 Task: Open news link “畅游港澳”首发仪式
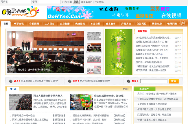154,66
